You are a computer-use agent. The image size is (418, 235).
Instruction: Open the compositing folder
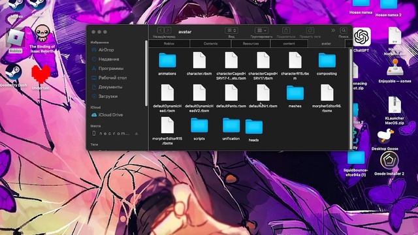tap(327, 60)
